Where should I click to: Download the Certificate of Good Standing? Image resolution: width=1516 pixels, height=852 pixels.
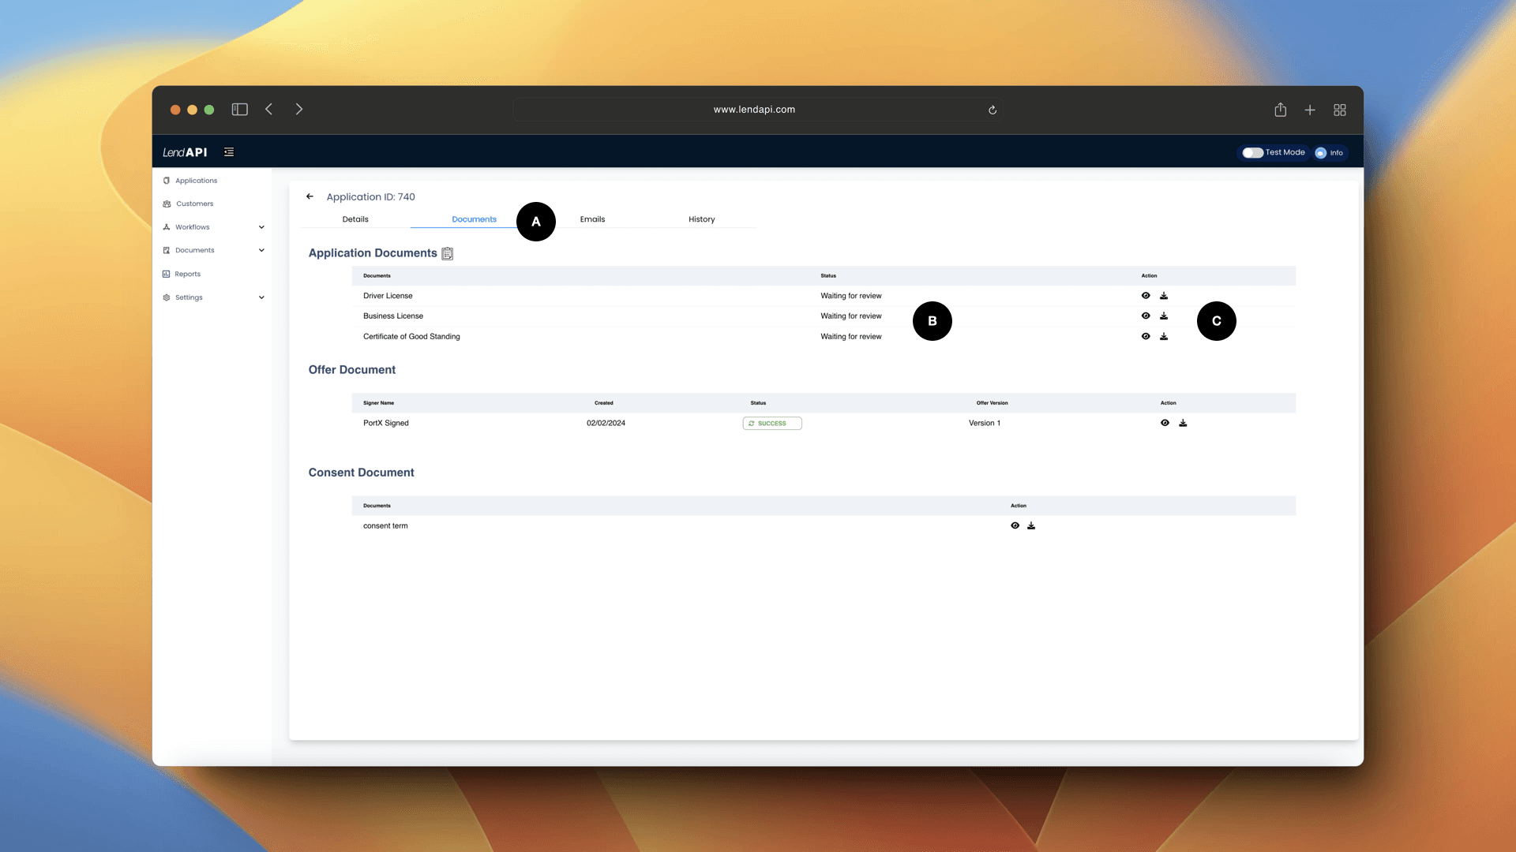pyautogui.click(x=1164, y=337)
